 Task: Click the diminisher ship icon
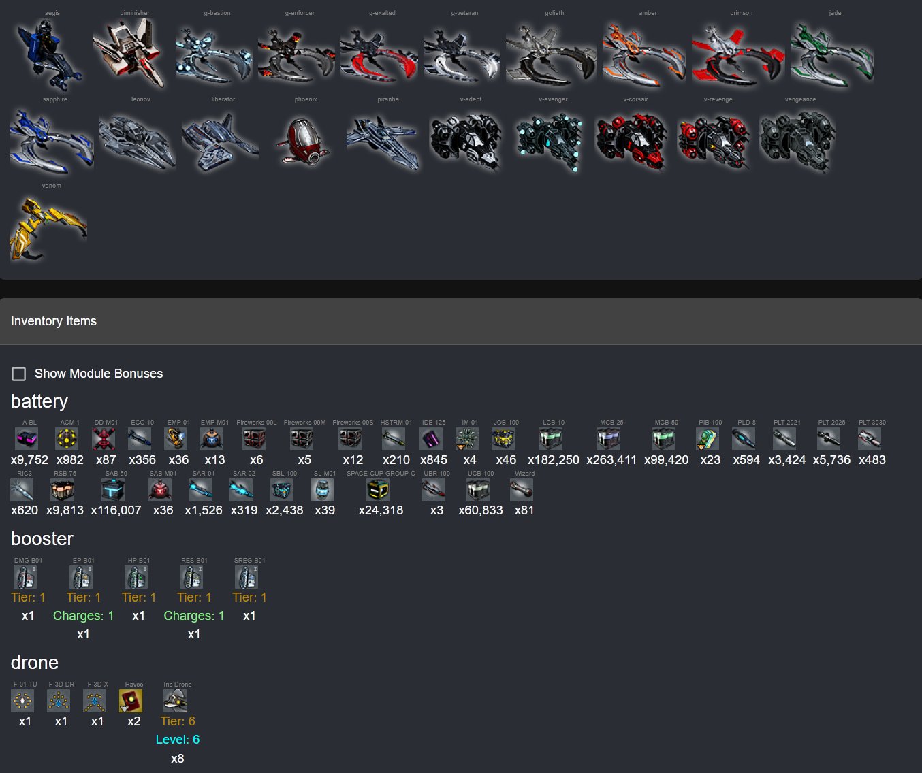131,53
